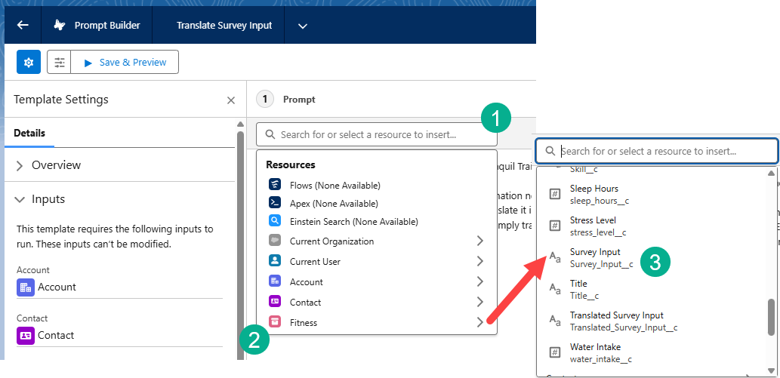Screen dimensions: 780x378
Task: Click the Apex resource icon
Action: pos(275,202)
